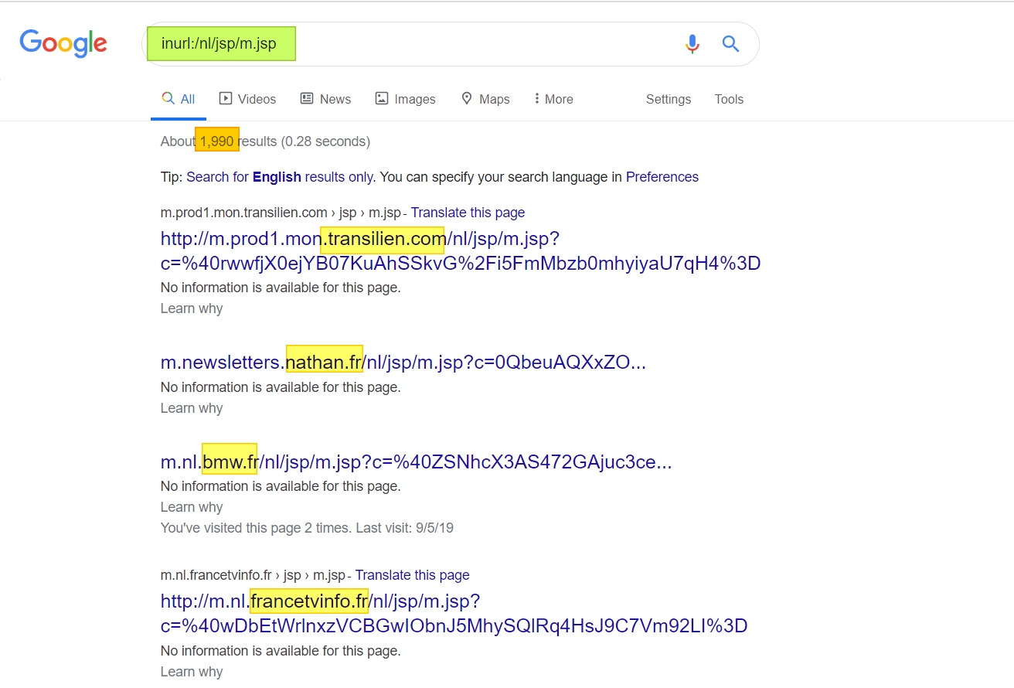Click Learn why under the bmw.fr result

(x=192, y=507)
